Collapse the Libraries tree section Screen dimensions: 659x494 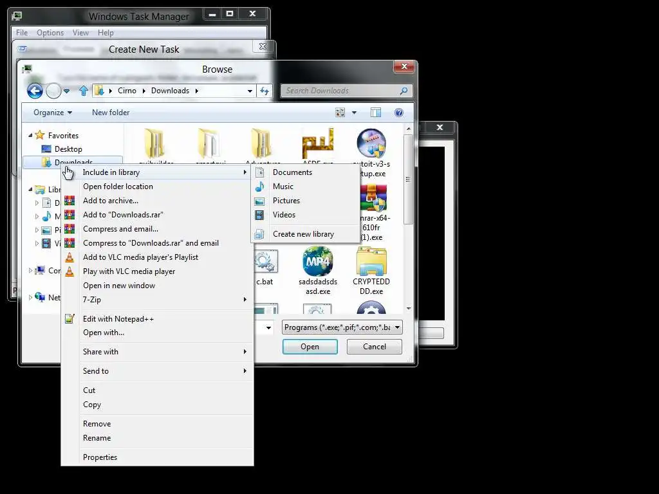(30, 190)
